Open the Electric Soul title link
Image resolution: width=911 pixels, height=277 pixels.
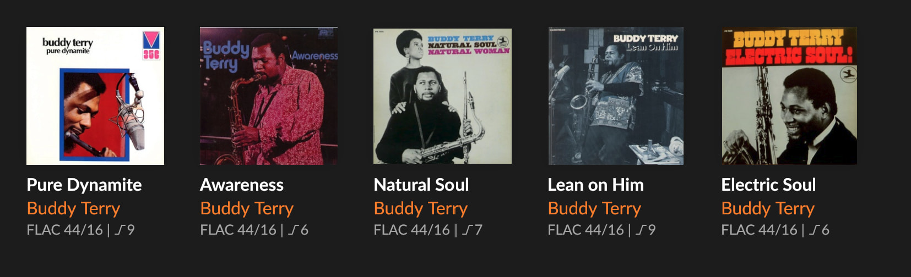coord(768,185)
